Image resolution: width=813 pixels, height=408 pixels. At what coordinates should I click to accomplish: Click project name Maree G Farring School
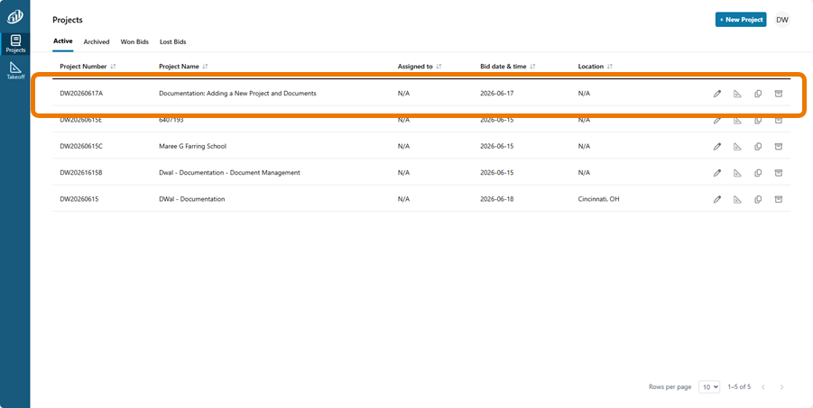tap(192, 147)
